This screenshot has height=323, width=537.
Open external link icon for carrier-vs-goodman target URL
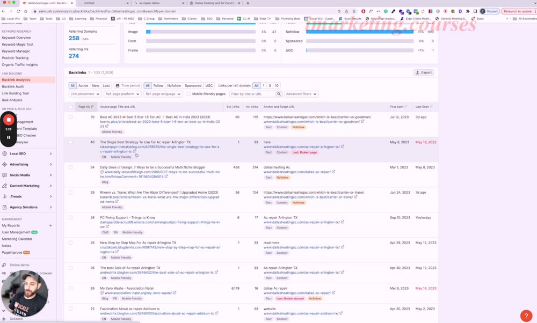tap(362, 121)
